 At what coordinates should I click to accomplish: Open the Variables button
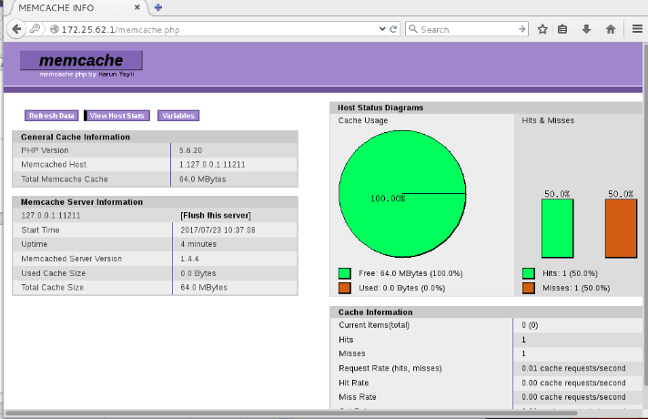pos(178,116)
